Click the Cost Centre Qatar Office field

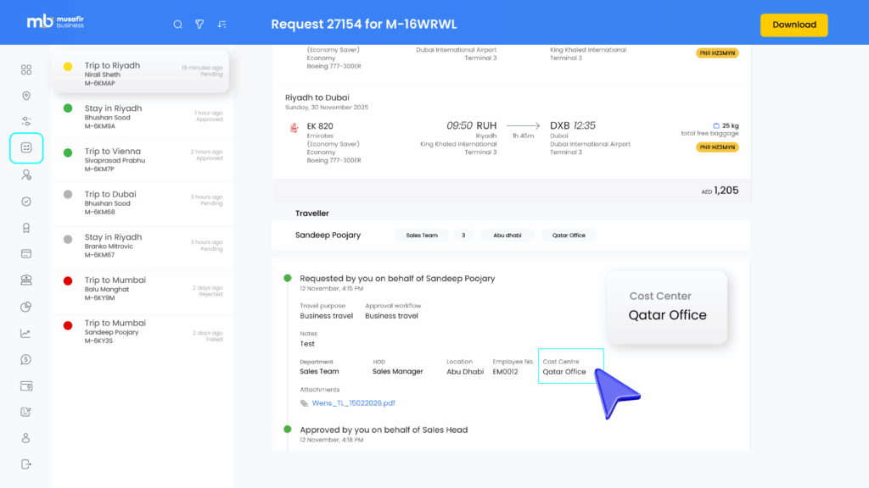tap(570, 367)
